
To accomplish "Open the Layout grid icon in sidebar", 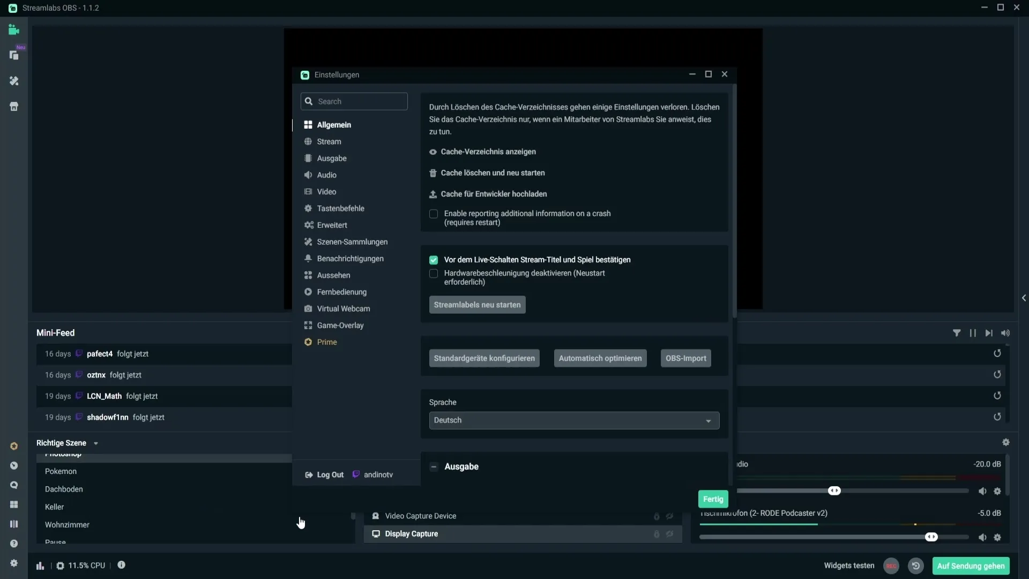I will coord(14,504).
